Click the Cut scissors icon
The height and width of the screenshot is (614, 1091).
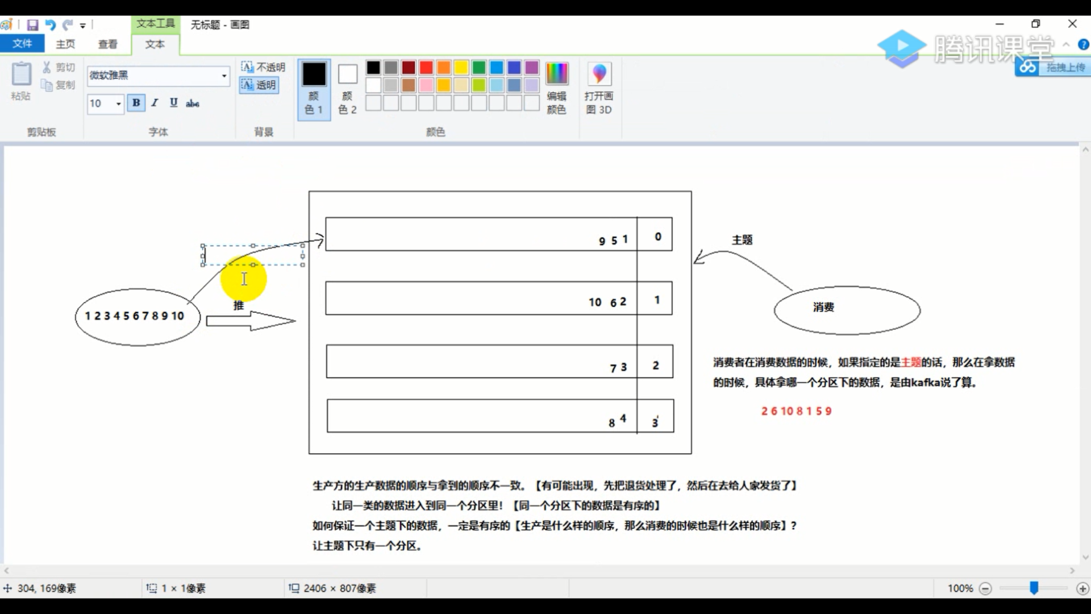click(x=47, y=67)
